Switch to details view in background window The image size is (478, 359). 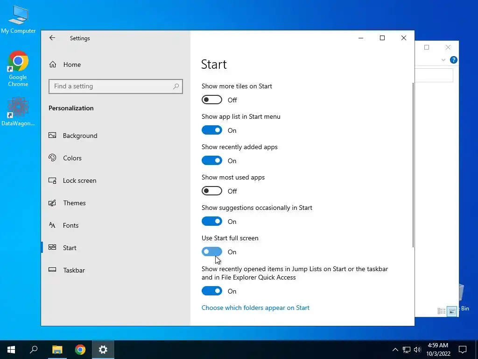click(442, 311)
